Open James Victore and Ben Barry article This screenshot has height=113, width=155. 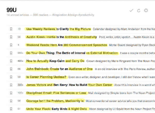point(69,85)
